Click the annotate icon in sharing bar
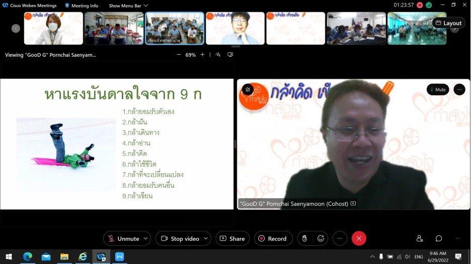This screenshot has height=264, width=471. click(x=218, y=55)
